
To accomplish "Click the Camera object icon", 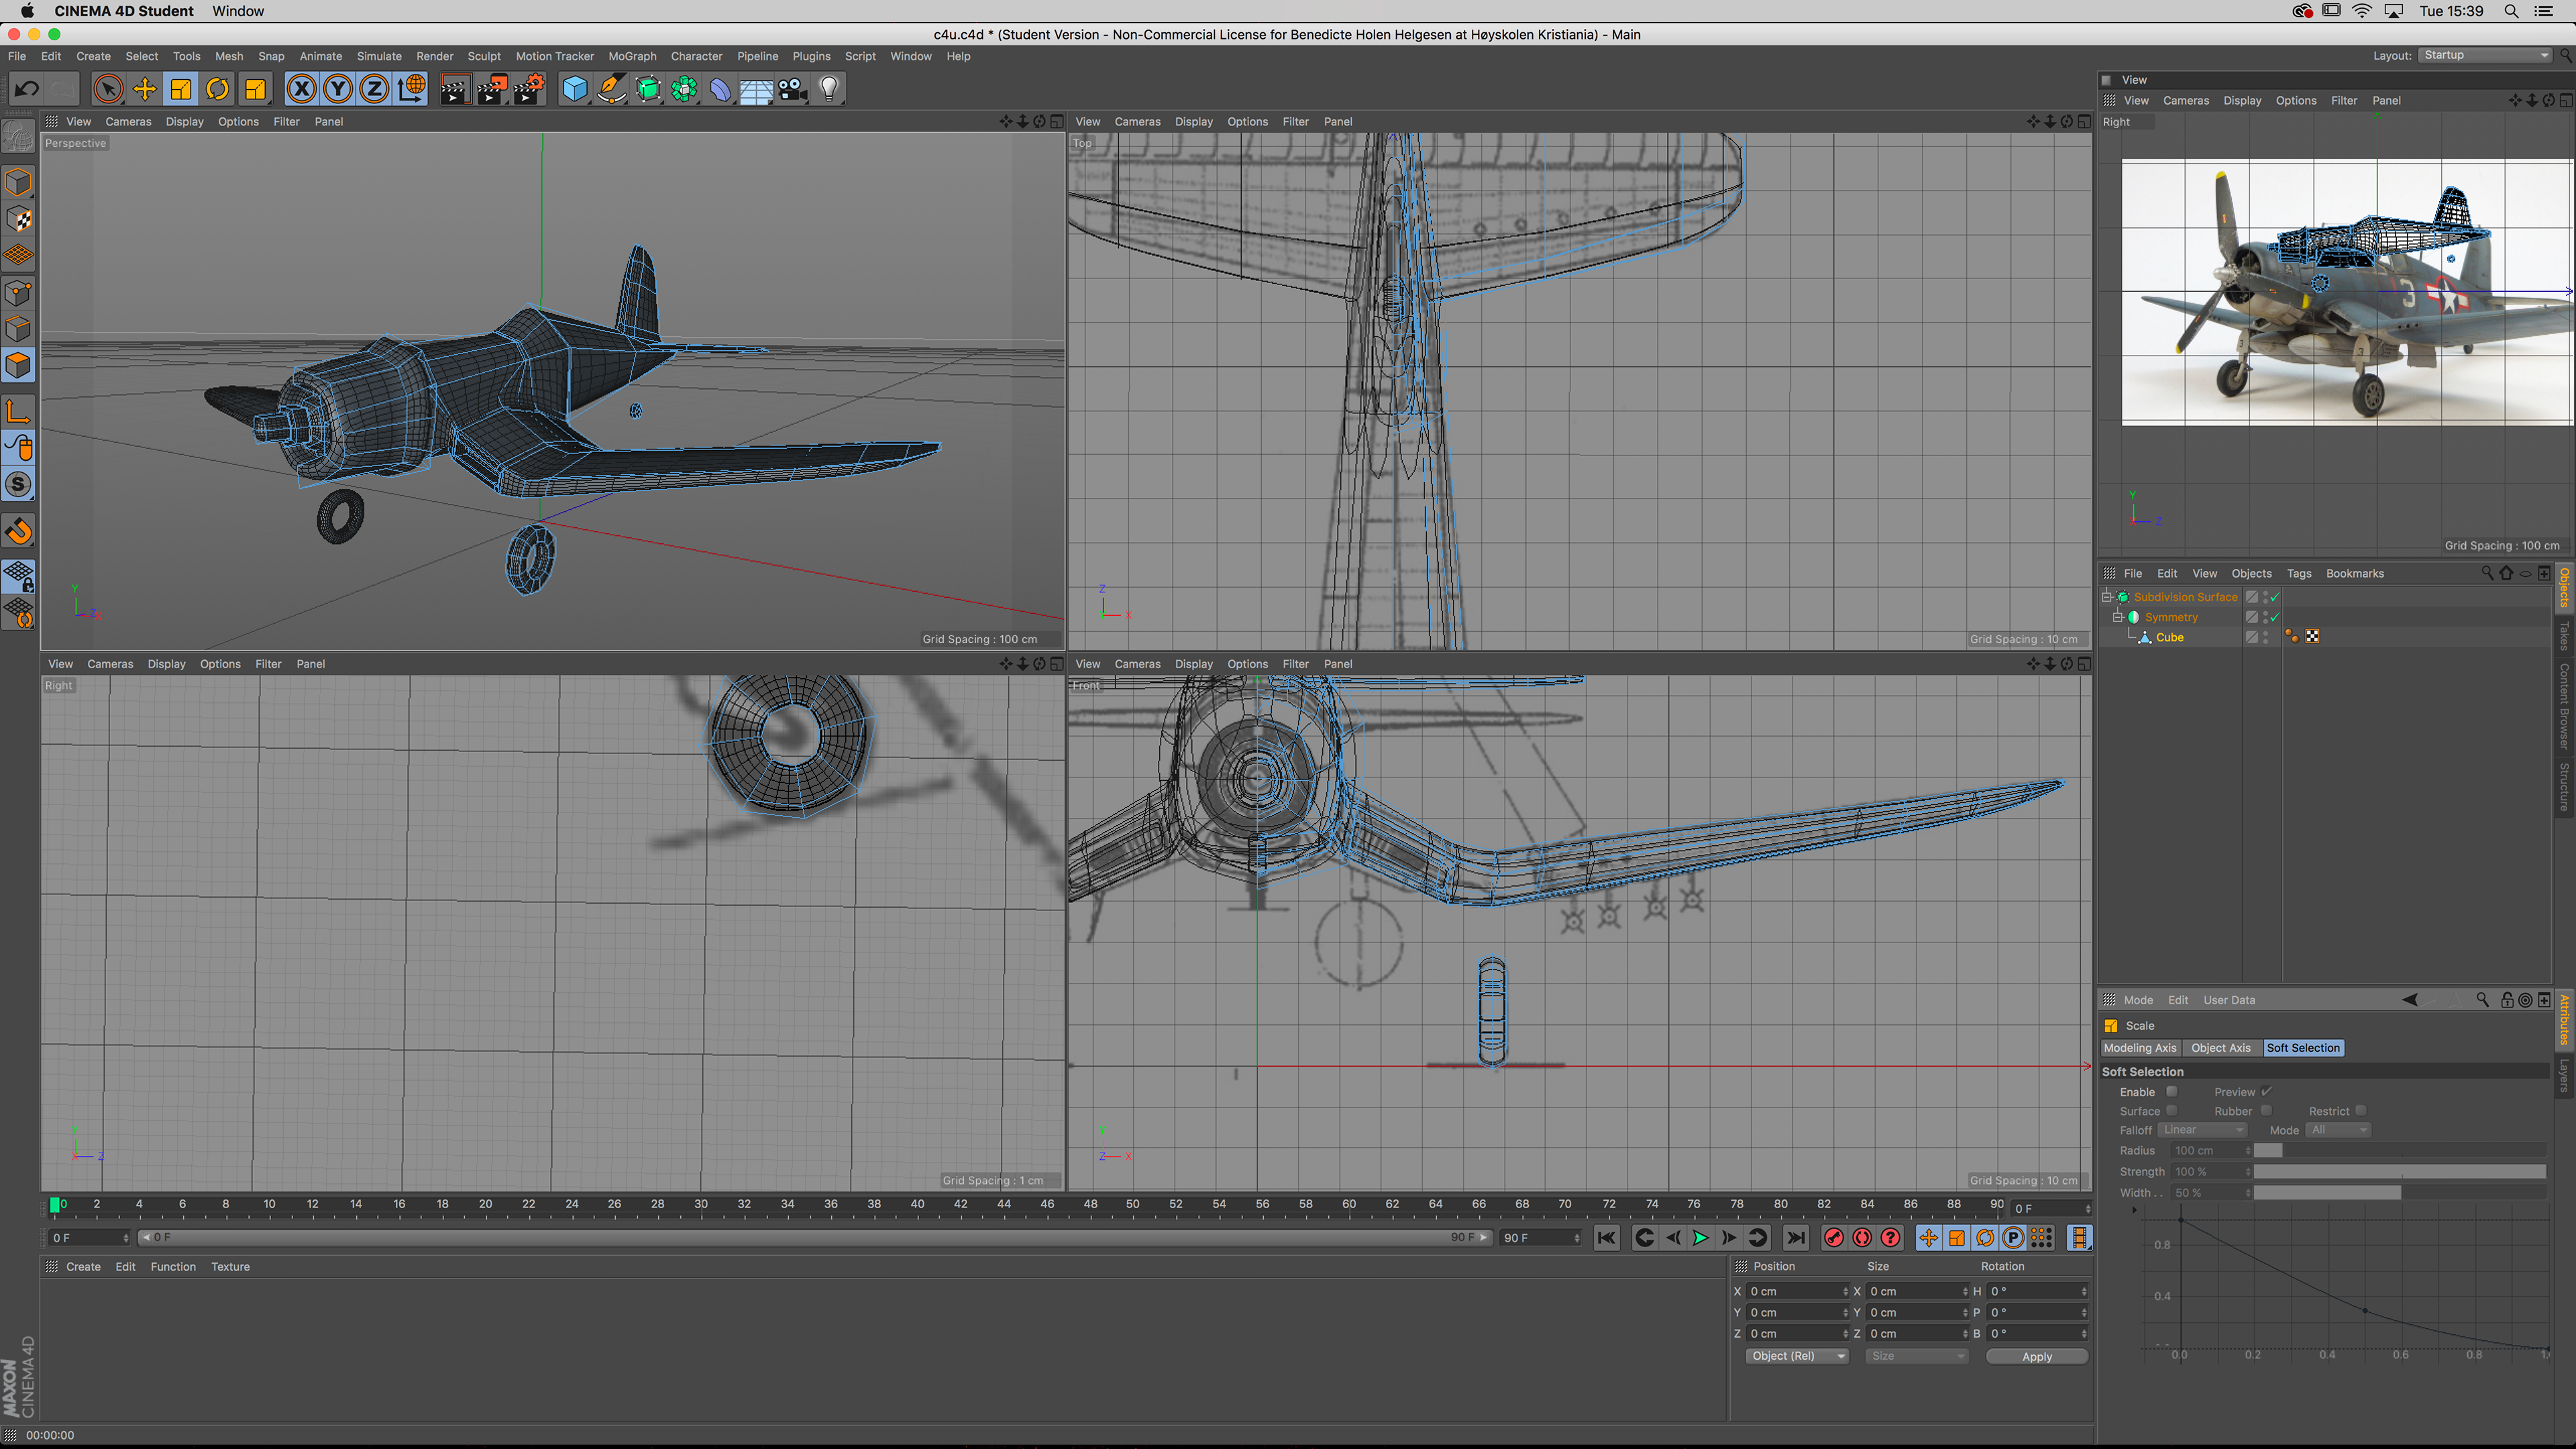I will (793, 89).
